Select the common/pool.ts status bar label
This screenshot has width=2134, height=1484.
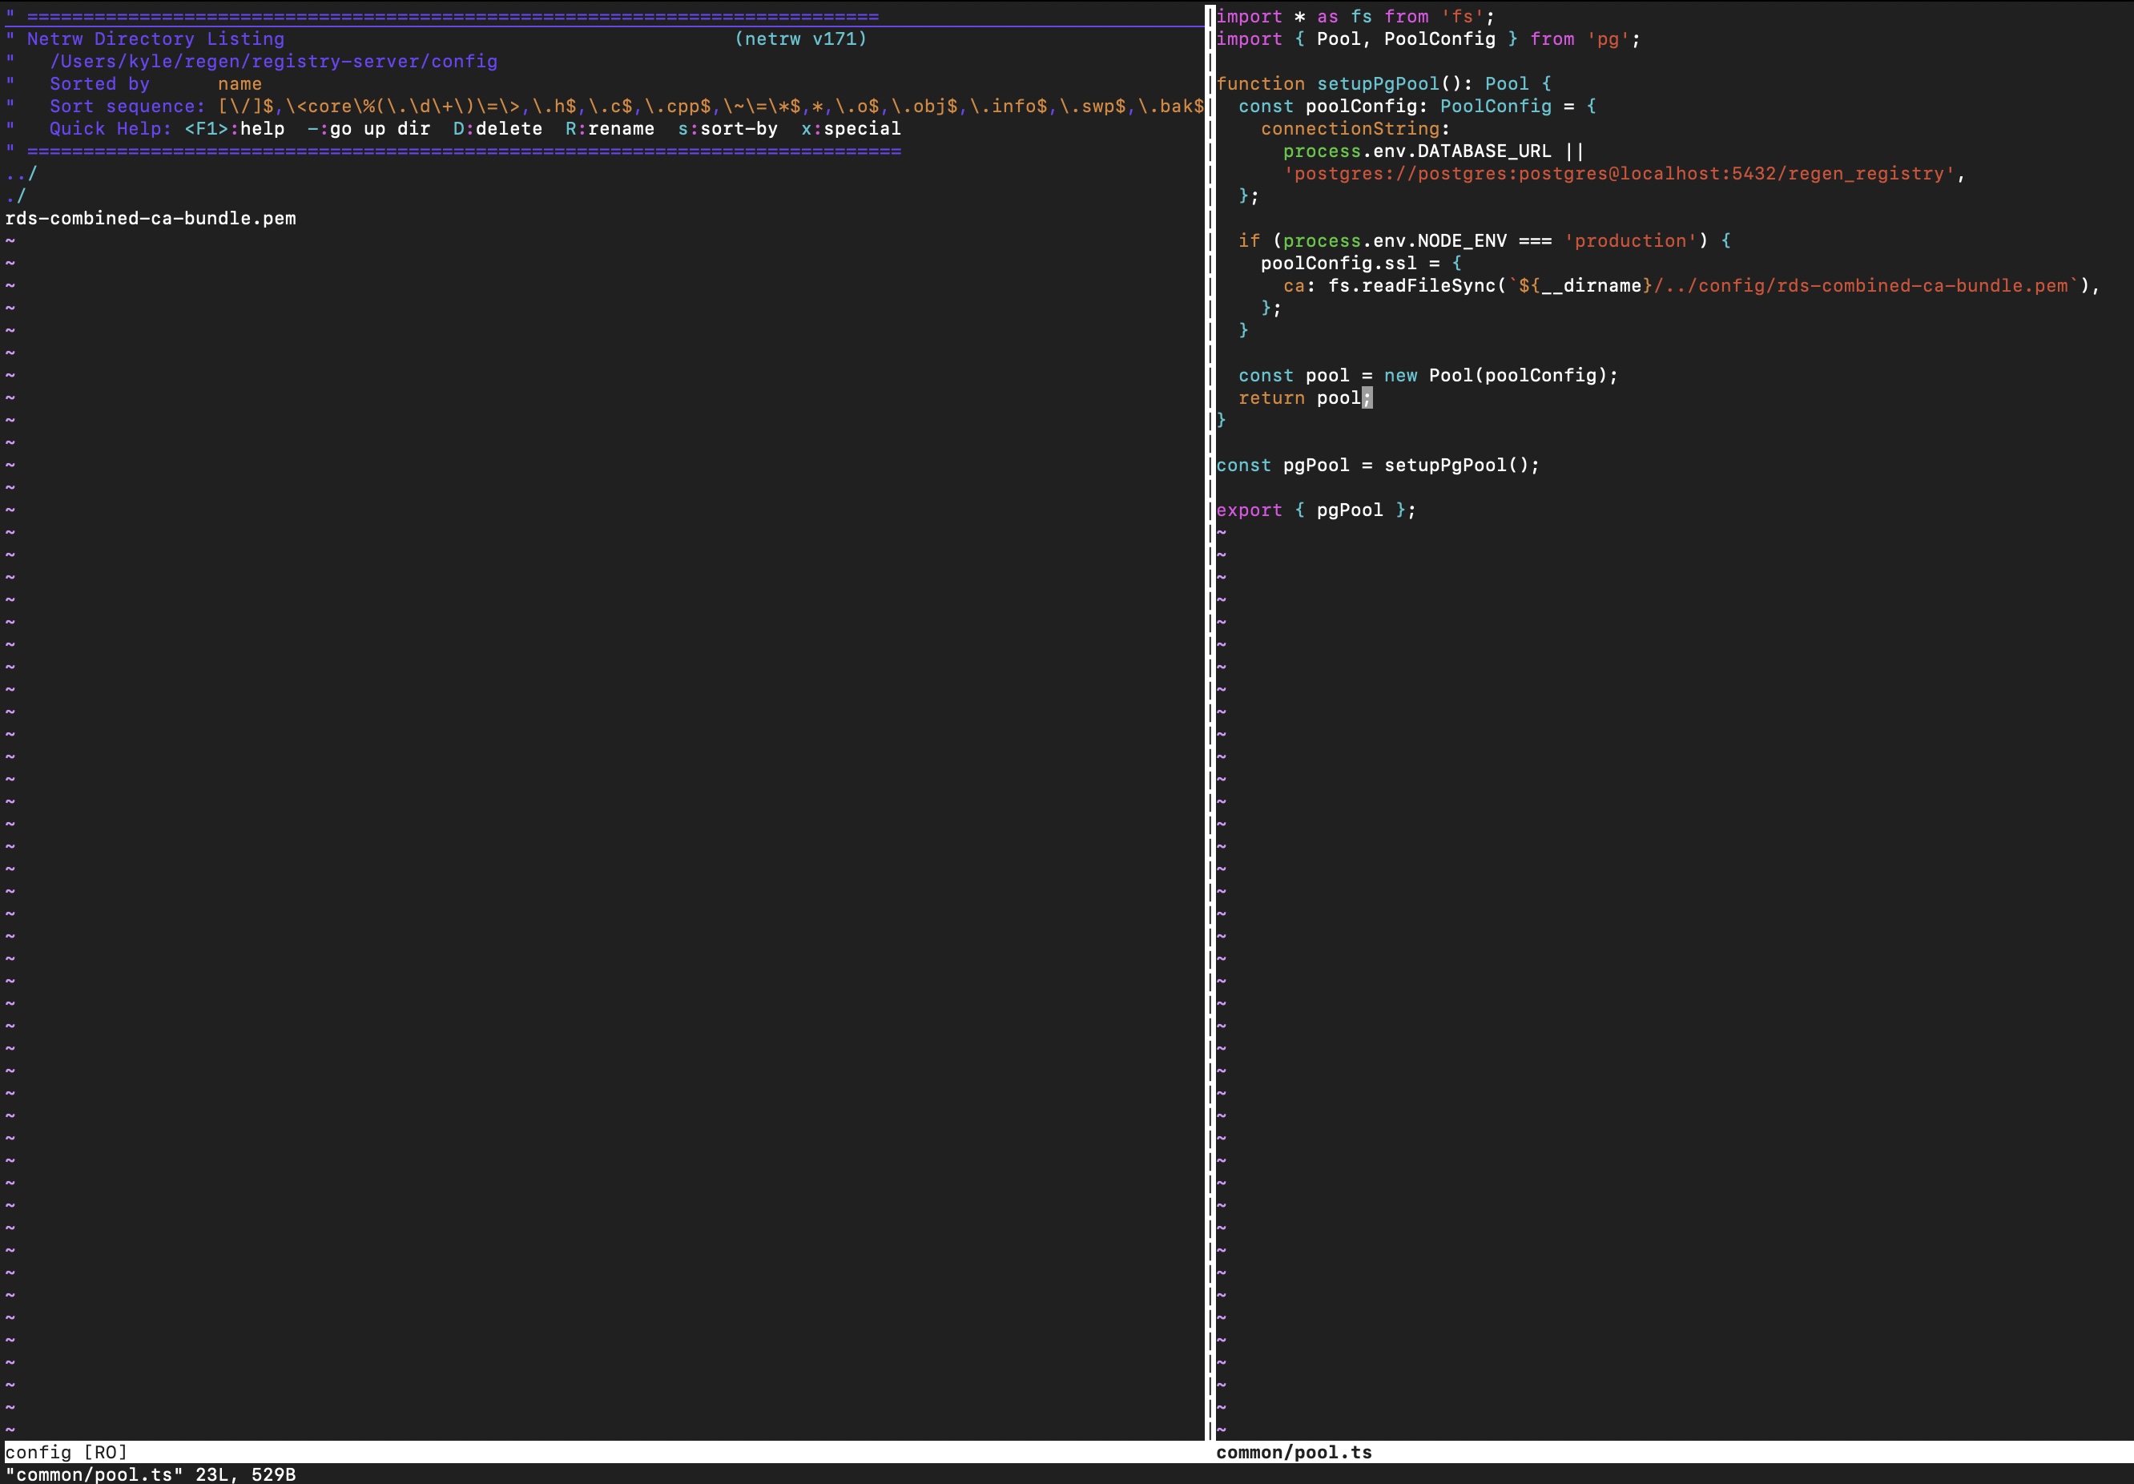click(1294, 1451)
